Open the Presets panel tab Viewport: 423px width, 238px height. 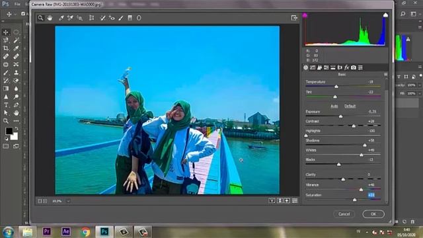[360, 67]
